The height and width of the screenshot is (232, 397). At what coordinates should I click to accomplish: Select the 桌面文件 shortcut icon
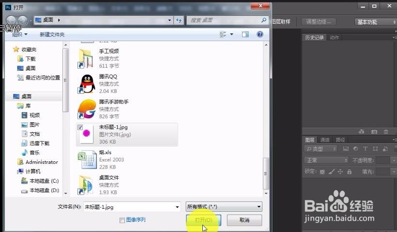pyautogui.click(x=85, y=185)
